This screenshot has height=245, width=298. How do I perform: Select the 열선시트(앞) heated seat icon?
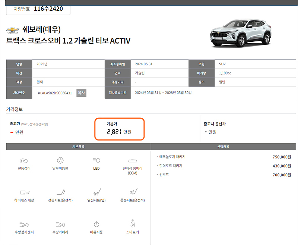[97, 192]
